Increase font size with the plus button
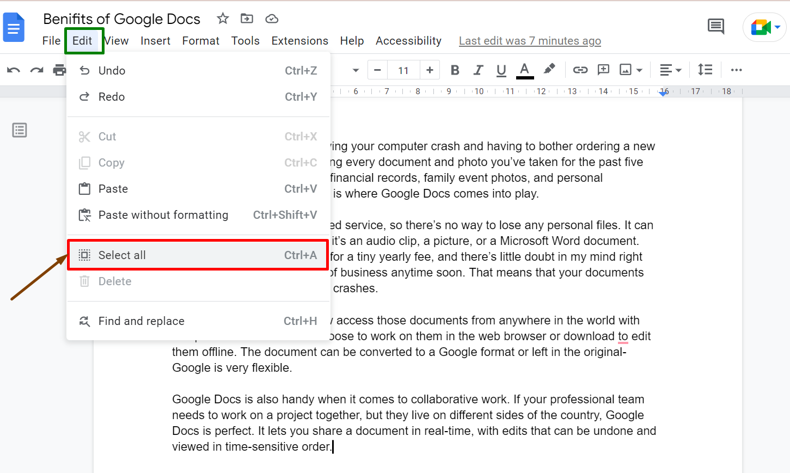 pyautogui.click(x=430, y=70)
